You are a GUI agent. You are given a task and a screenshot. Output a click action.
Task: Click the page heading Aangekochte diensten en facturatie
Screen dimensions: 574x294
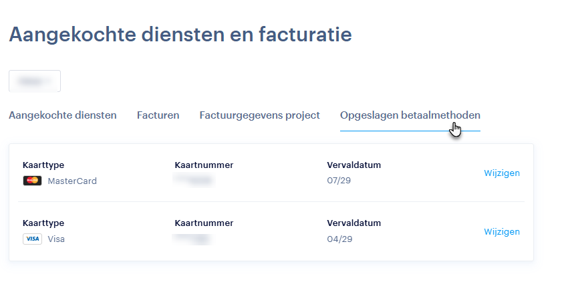(x=180, y=34)
